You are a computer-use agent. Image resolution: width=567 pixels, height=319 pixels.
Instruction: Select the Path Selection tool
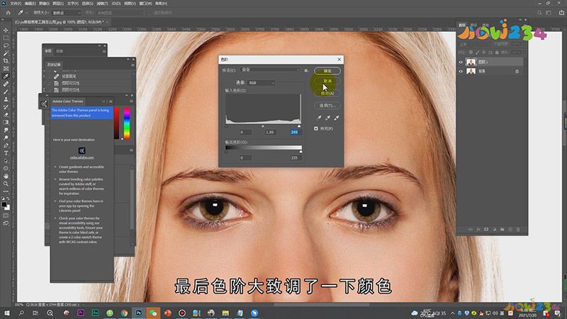point(6,161)
